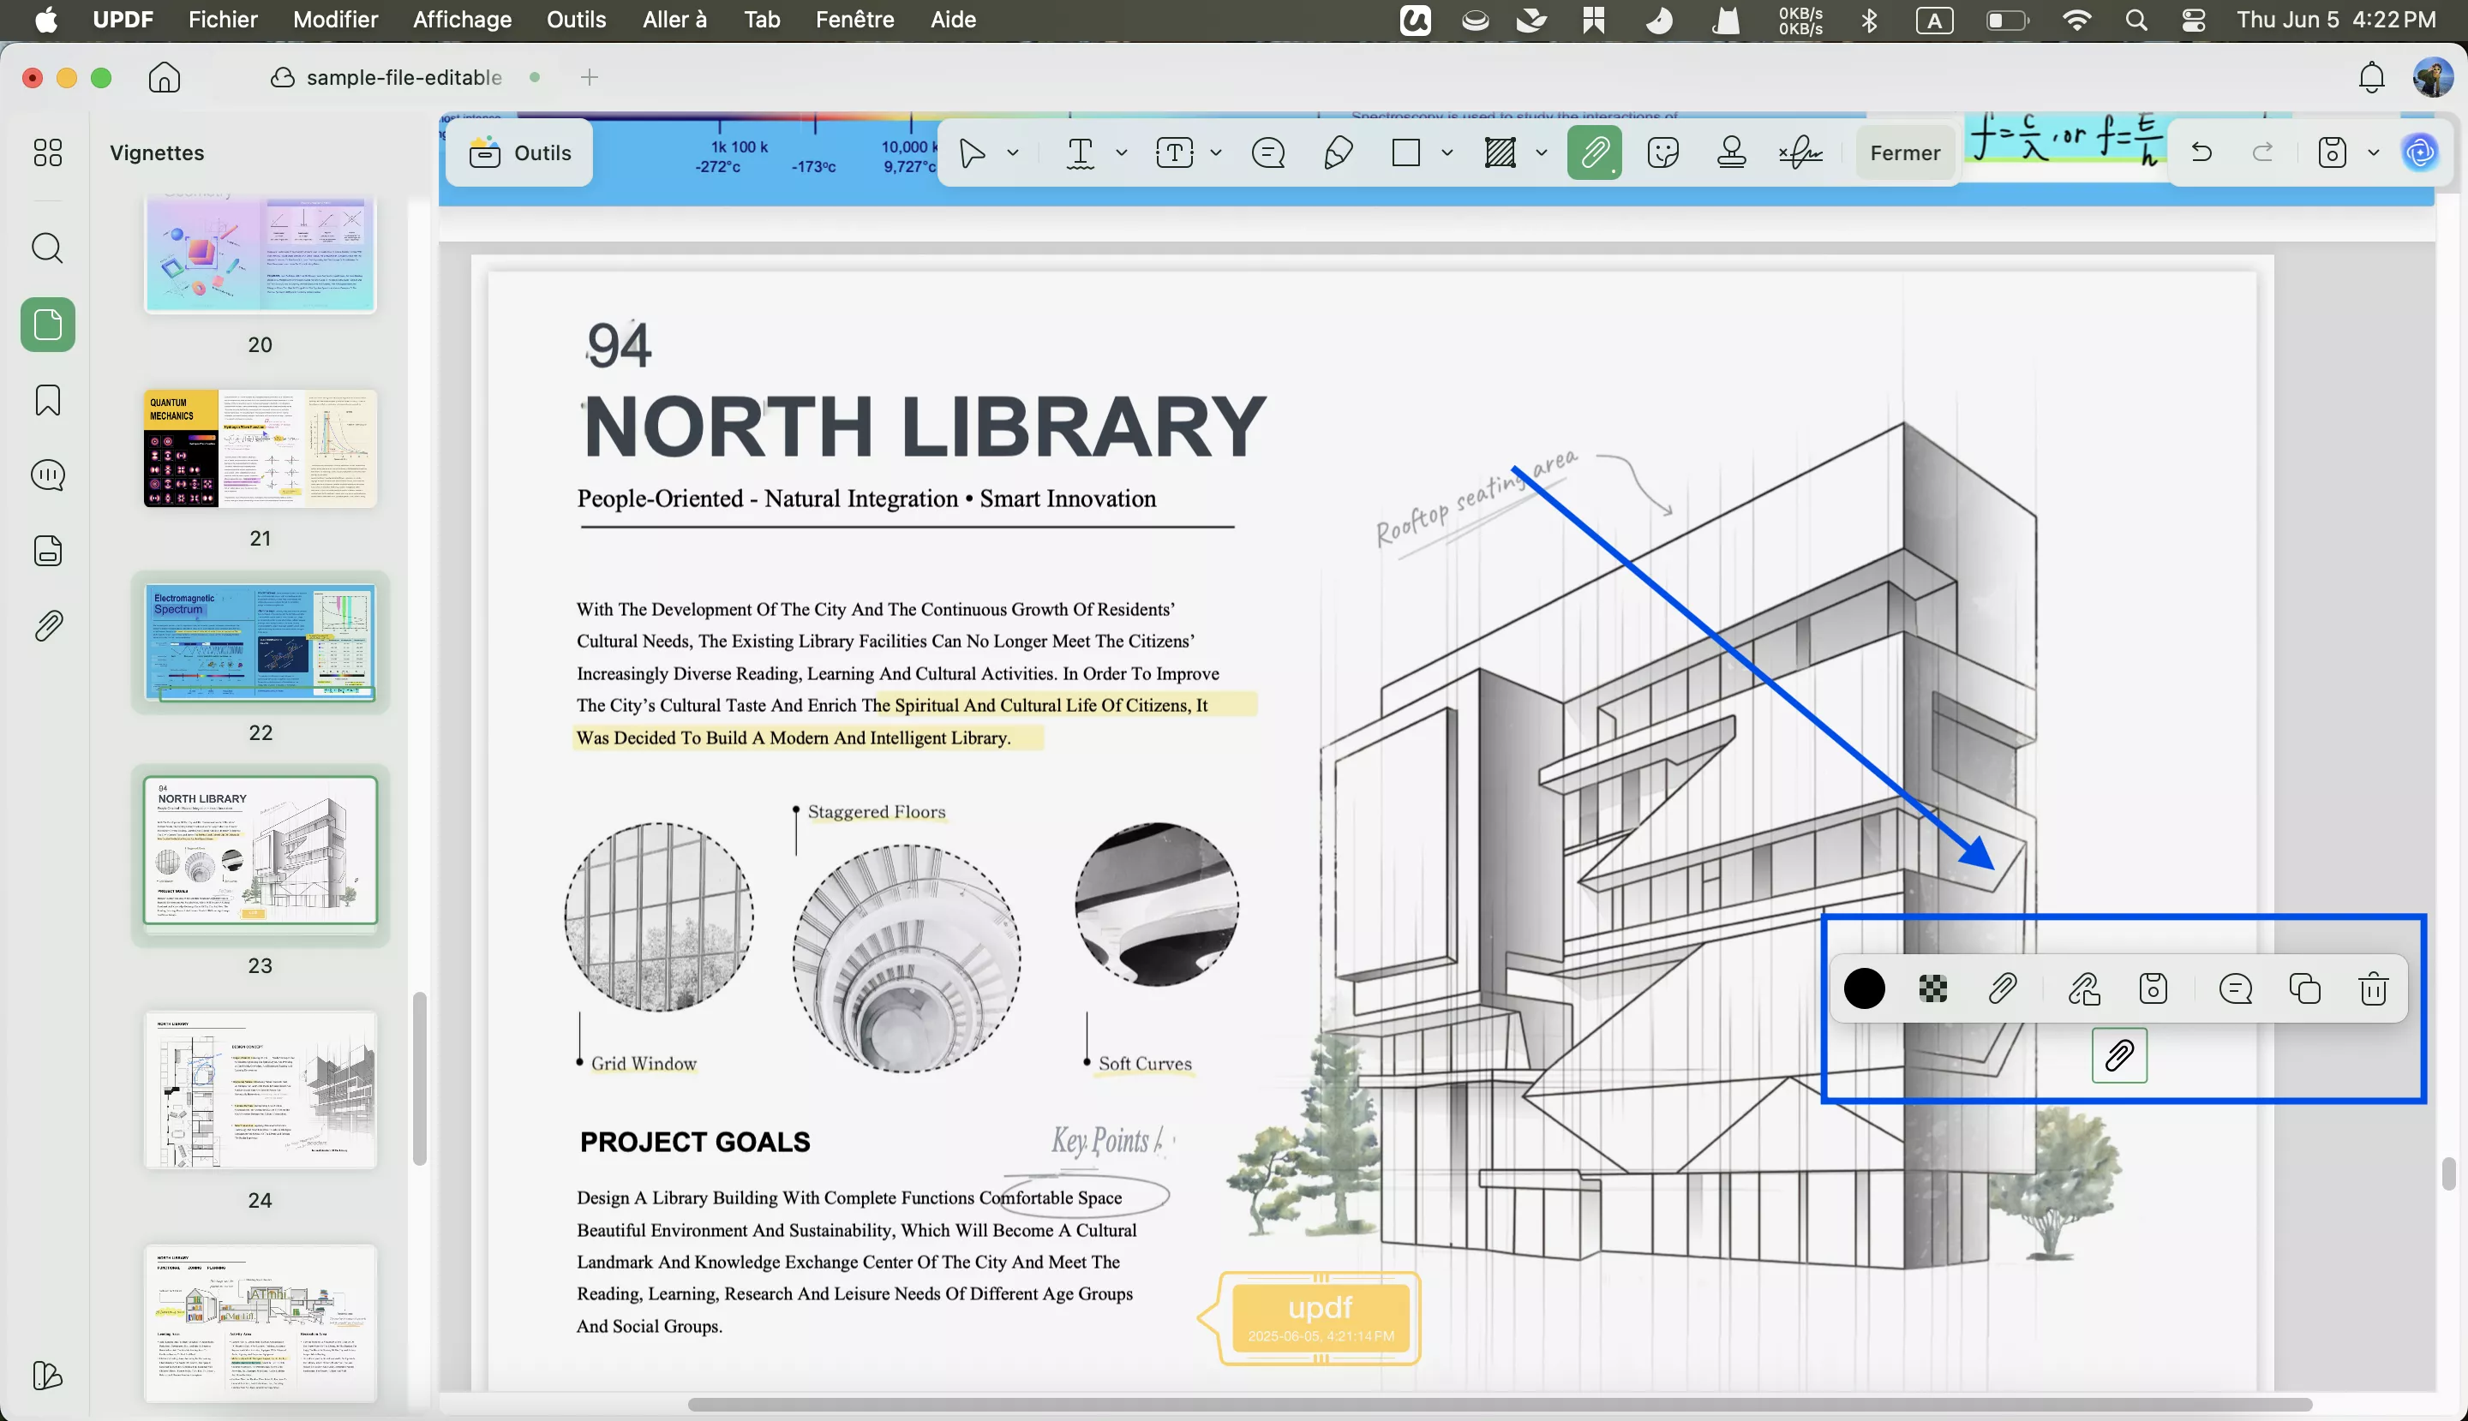Open the Fenêtre menu
Image resolution: width=2468 pixels, height=1421 pixels.
click(854, 20)
